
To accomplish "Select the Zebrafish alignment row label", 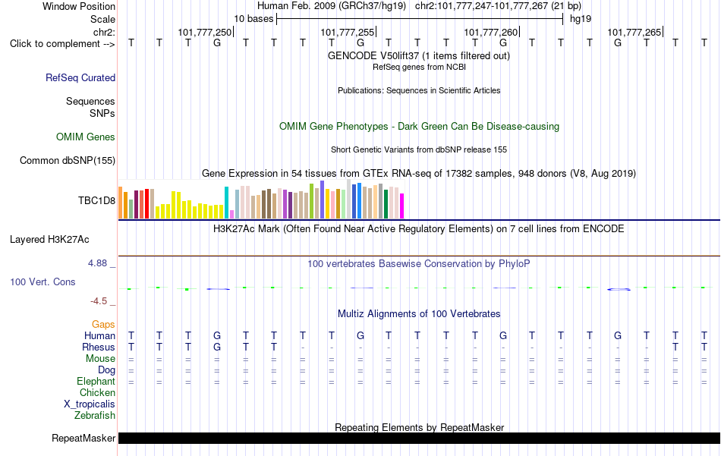I will (95, 415).
